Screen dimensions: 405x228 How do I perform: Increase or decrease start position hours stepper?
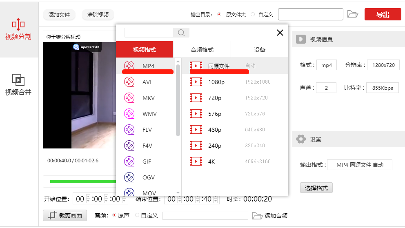(x=88, y=199)
